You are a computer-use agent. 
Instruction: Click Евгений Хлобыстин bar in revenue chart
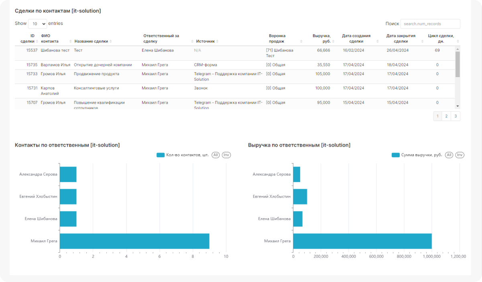(300, 196)
